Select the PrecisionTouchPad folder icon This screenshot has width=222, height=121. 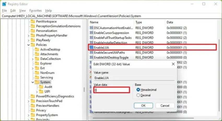[x=33, y=101]
